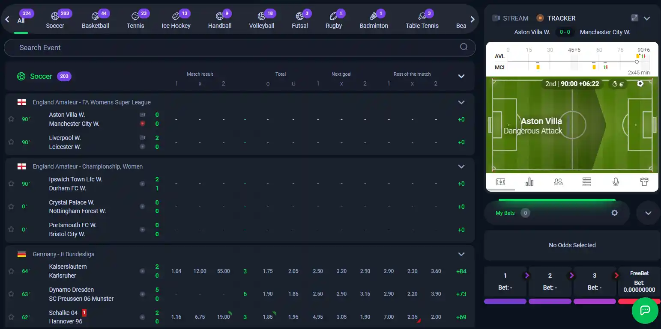Star the Crystal Palace W. match
This screenshot has height=329, width=661.
click(11, 207)
